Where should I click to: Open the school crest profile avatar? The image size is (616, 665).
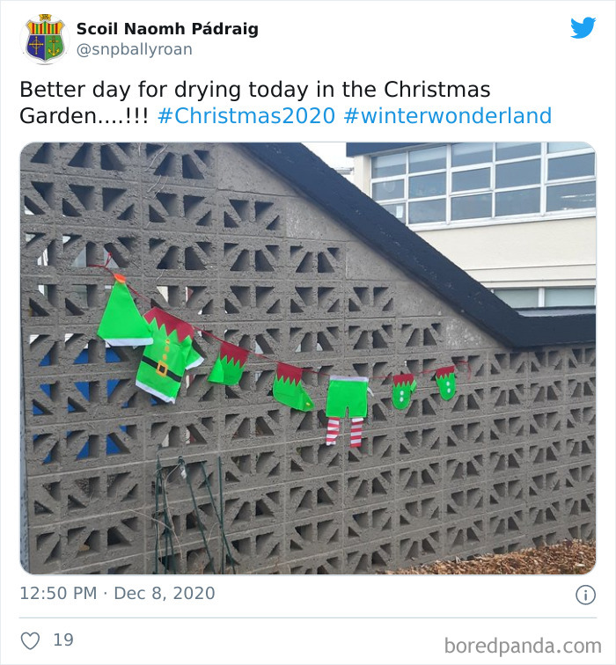click(45, 39)
